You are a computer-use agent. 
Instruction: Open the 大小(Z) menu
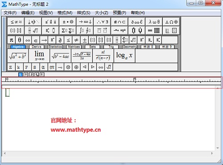pos(101,13)
